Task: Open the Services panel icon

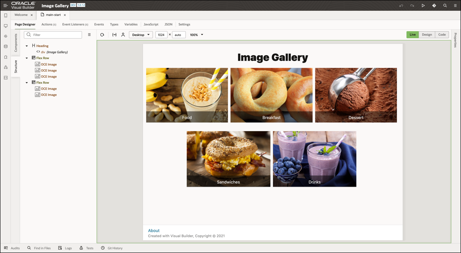Action: (x=5, y=36)
